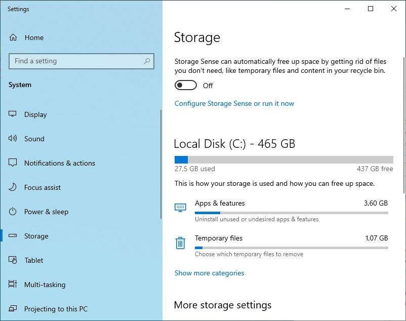Go to Projecting to this PC
406x321 pixels.
[56, 309]
